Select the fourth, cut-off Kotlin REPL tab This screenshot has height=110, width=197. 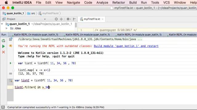click(180, 35)
